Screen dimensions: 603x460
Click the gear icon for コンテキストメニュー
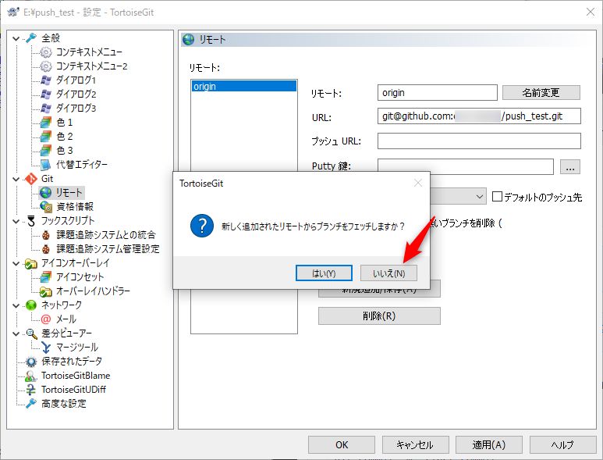click(x=46, y=52)
